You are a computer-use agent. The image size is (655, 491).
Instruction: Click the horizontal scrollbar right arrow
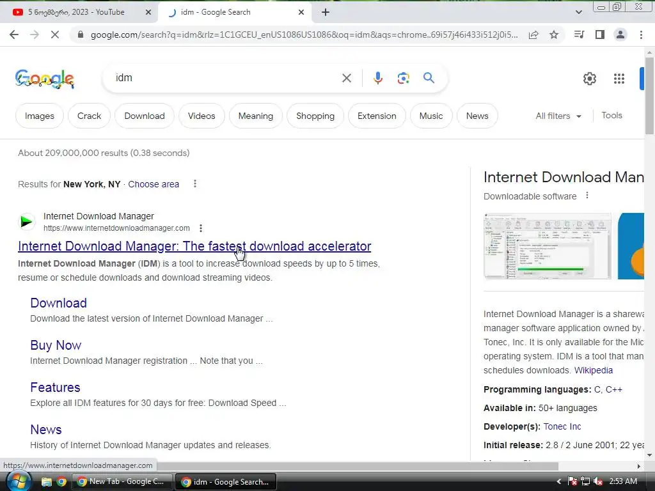pyautogui.click(x=639, y=466)
